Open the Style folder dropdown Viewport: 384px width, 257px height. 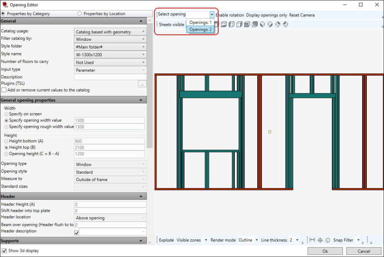pos(110,47)
